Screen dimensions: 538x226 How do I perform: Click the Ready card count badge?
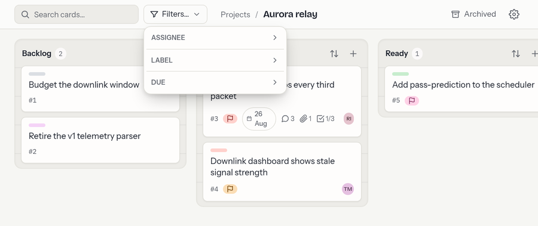[x=417, y=54]
